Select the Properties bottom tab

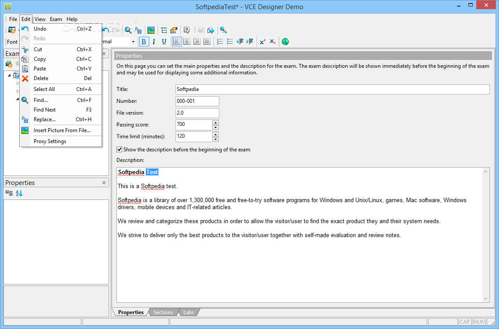click(131, 312)
